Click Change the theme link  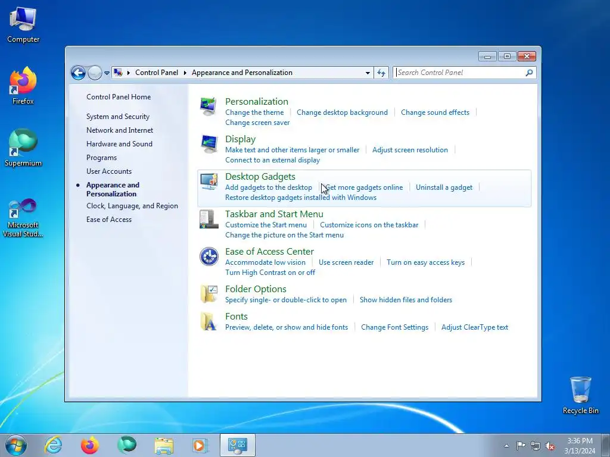pos(254,112)
